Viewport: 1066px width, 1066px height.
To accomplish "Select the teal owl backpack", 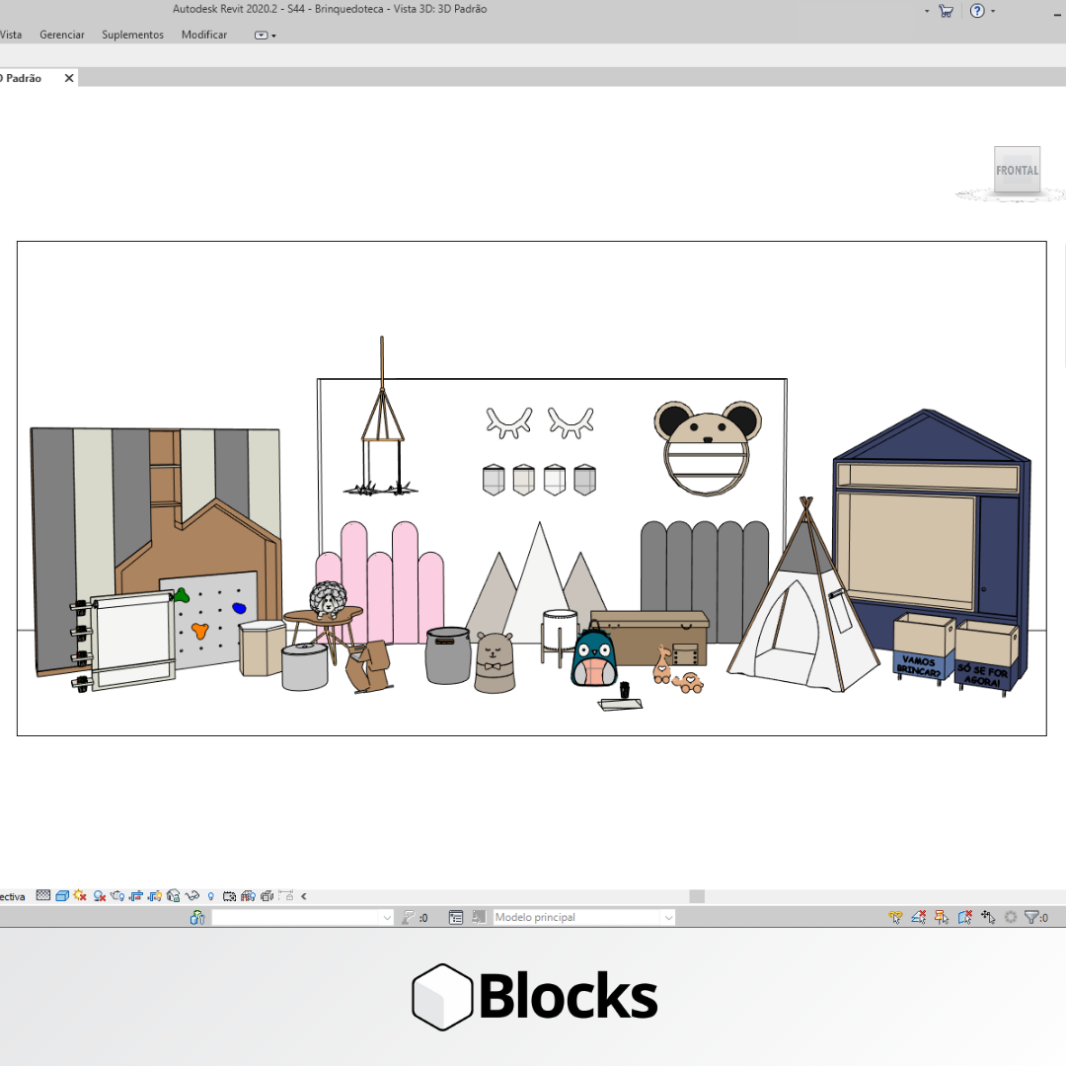I will 595,656.
